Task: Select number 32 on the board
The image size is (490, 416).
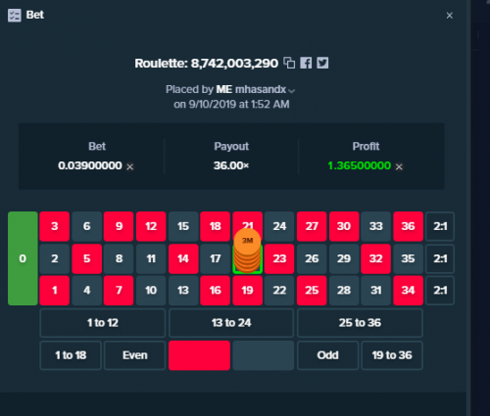Action: click(375, 258)
